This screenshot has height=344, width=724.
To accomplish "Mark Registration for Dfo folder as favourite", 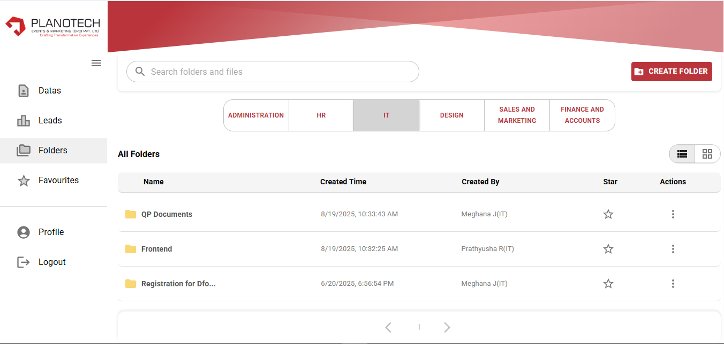I will [x=608, y=284].
